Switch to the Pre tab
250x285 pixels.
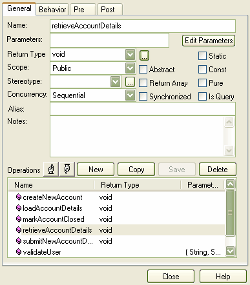click(83, 10)
